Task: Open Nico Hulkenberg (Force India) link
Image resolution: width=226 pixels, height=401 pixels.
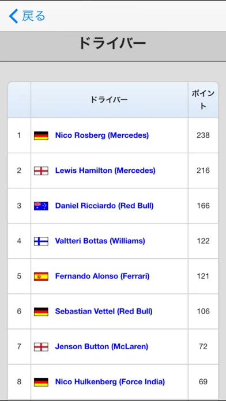Action: pyautogui.click(x=110, y=382)
